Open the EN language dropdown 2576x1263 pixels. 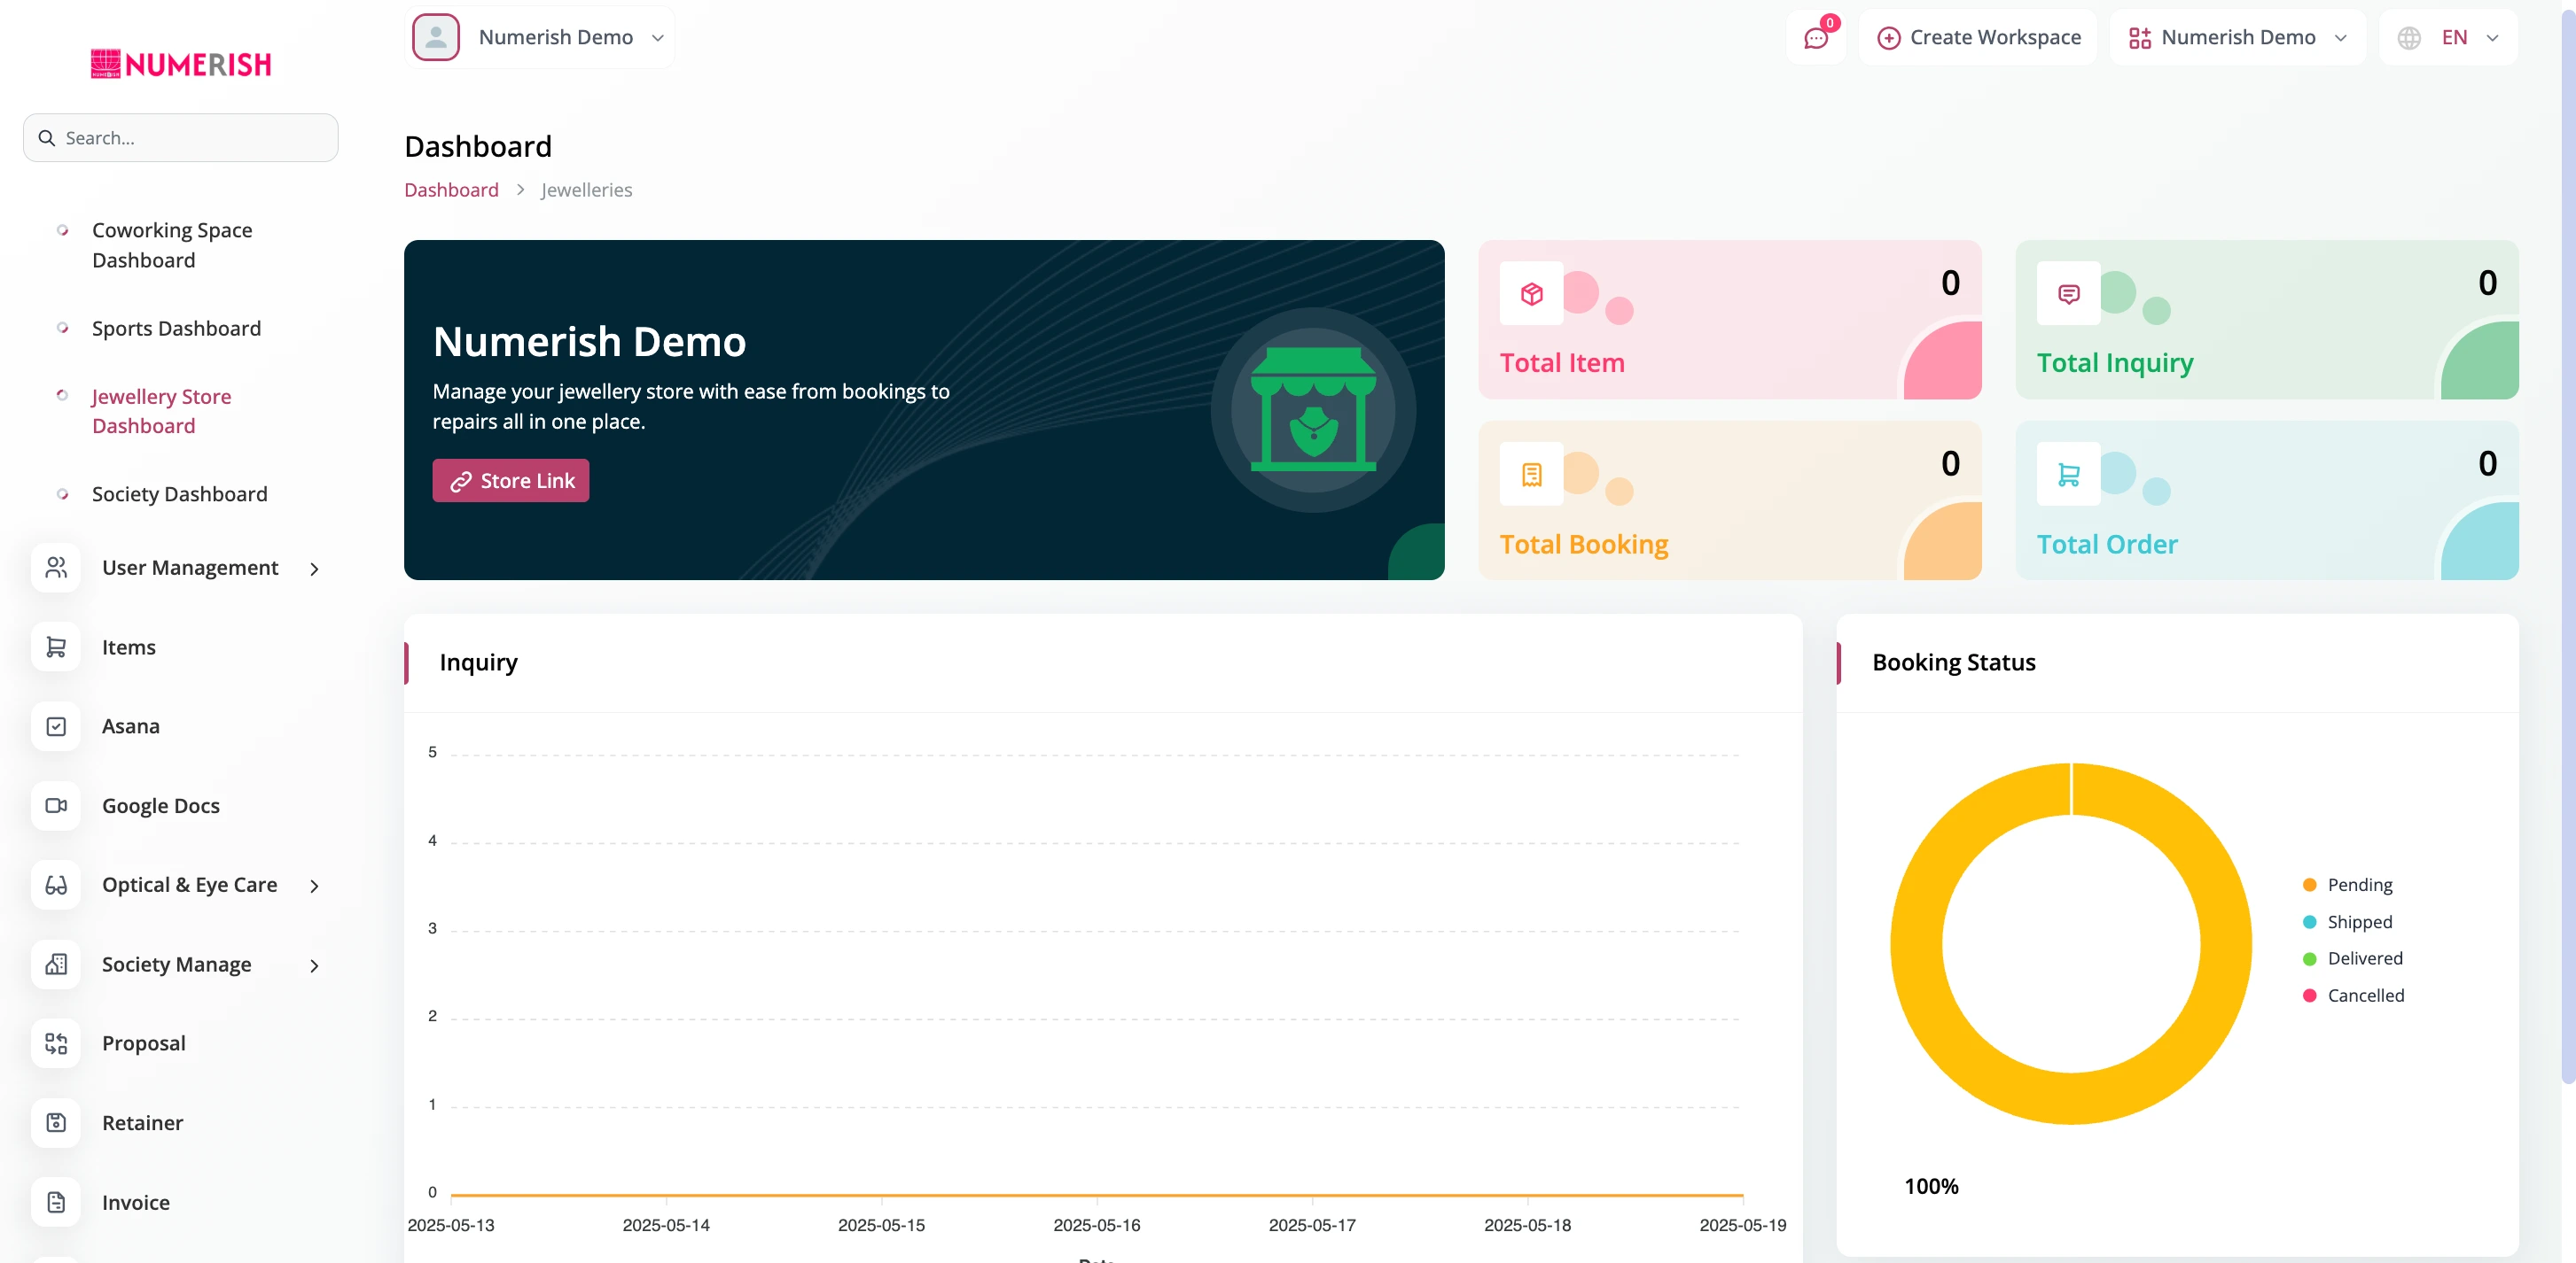2448,38
